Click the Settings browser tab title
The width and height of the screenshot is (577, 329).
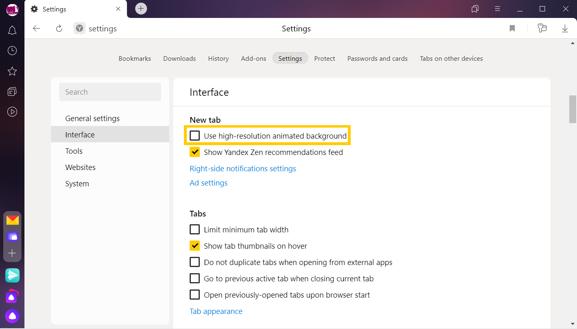(54, 9)
